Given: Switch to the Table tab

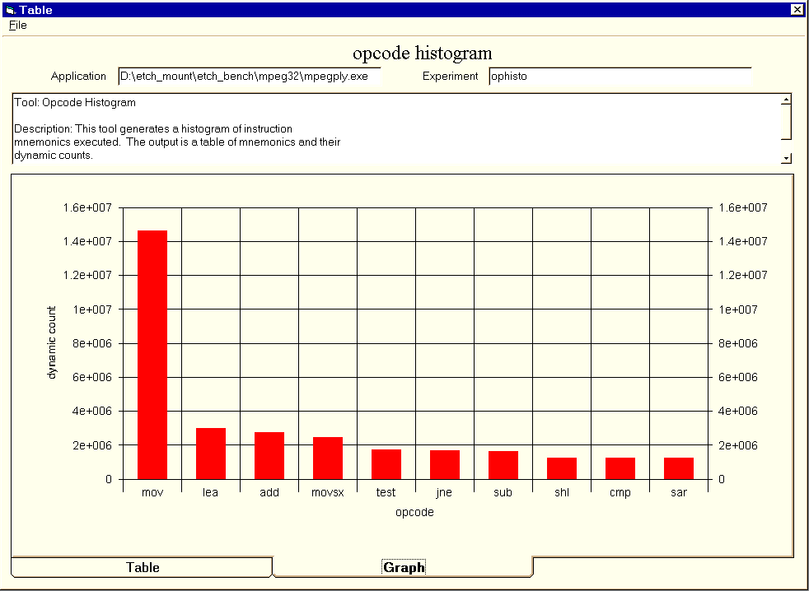Looking at the screenshot, I should click(x=142, y=567).
